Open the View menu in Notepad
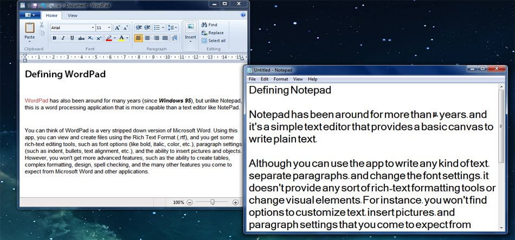Screen dimensions: 515x240 coord(298,79)
